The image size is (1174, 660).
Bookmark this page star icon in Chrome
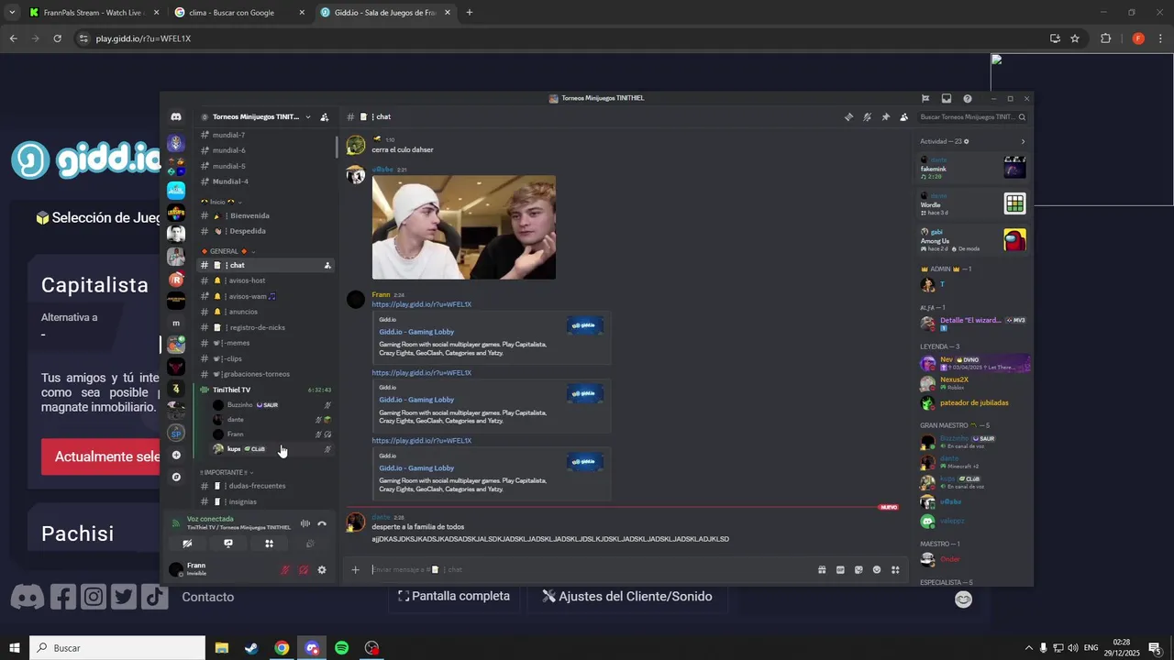1075,38
